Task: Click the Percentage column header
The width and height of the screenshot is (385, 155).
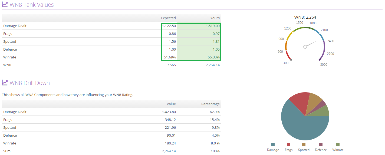Action: click(x=210, y=104)
